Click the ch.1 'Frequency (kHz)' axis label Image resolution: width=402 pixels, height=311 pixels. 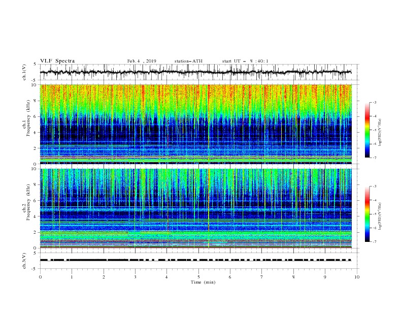coord(29,118)
